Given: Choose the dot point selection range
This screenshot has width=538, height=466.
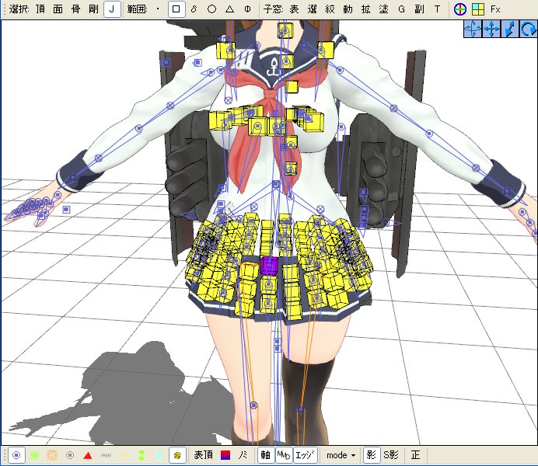Looking at the screenshot, I should pos(158,9).
